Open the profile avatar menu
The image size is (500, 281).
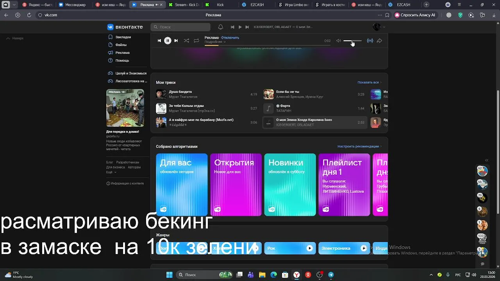(x=379, y=27)
